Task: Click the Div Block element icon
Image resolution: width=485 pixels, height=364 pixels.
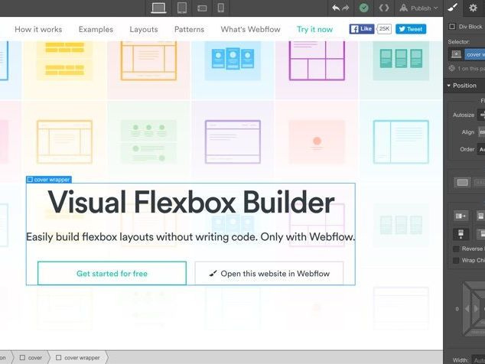Action: [452, 27]
